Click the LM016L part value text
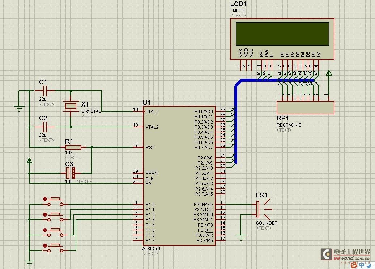 coord(238,10)
